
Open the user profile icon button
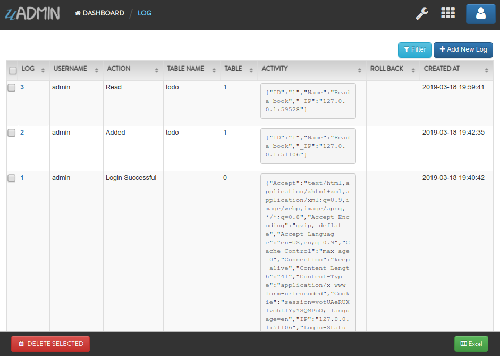click(x=480, y=14)
